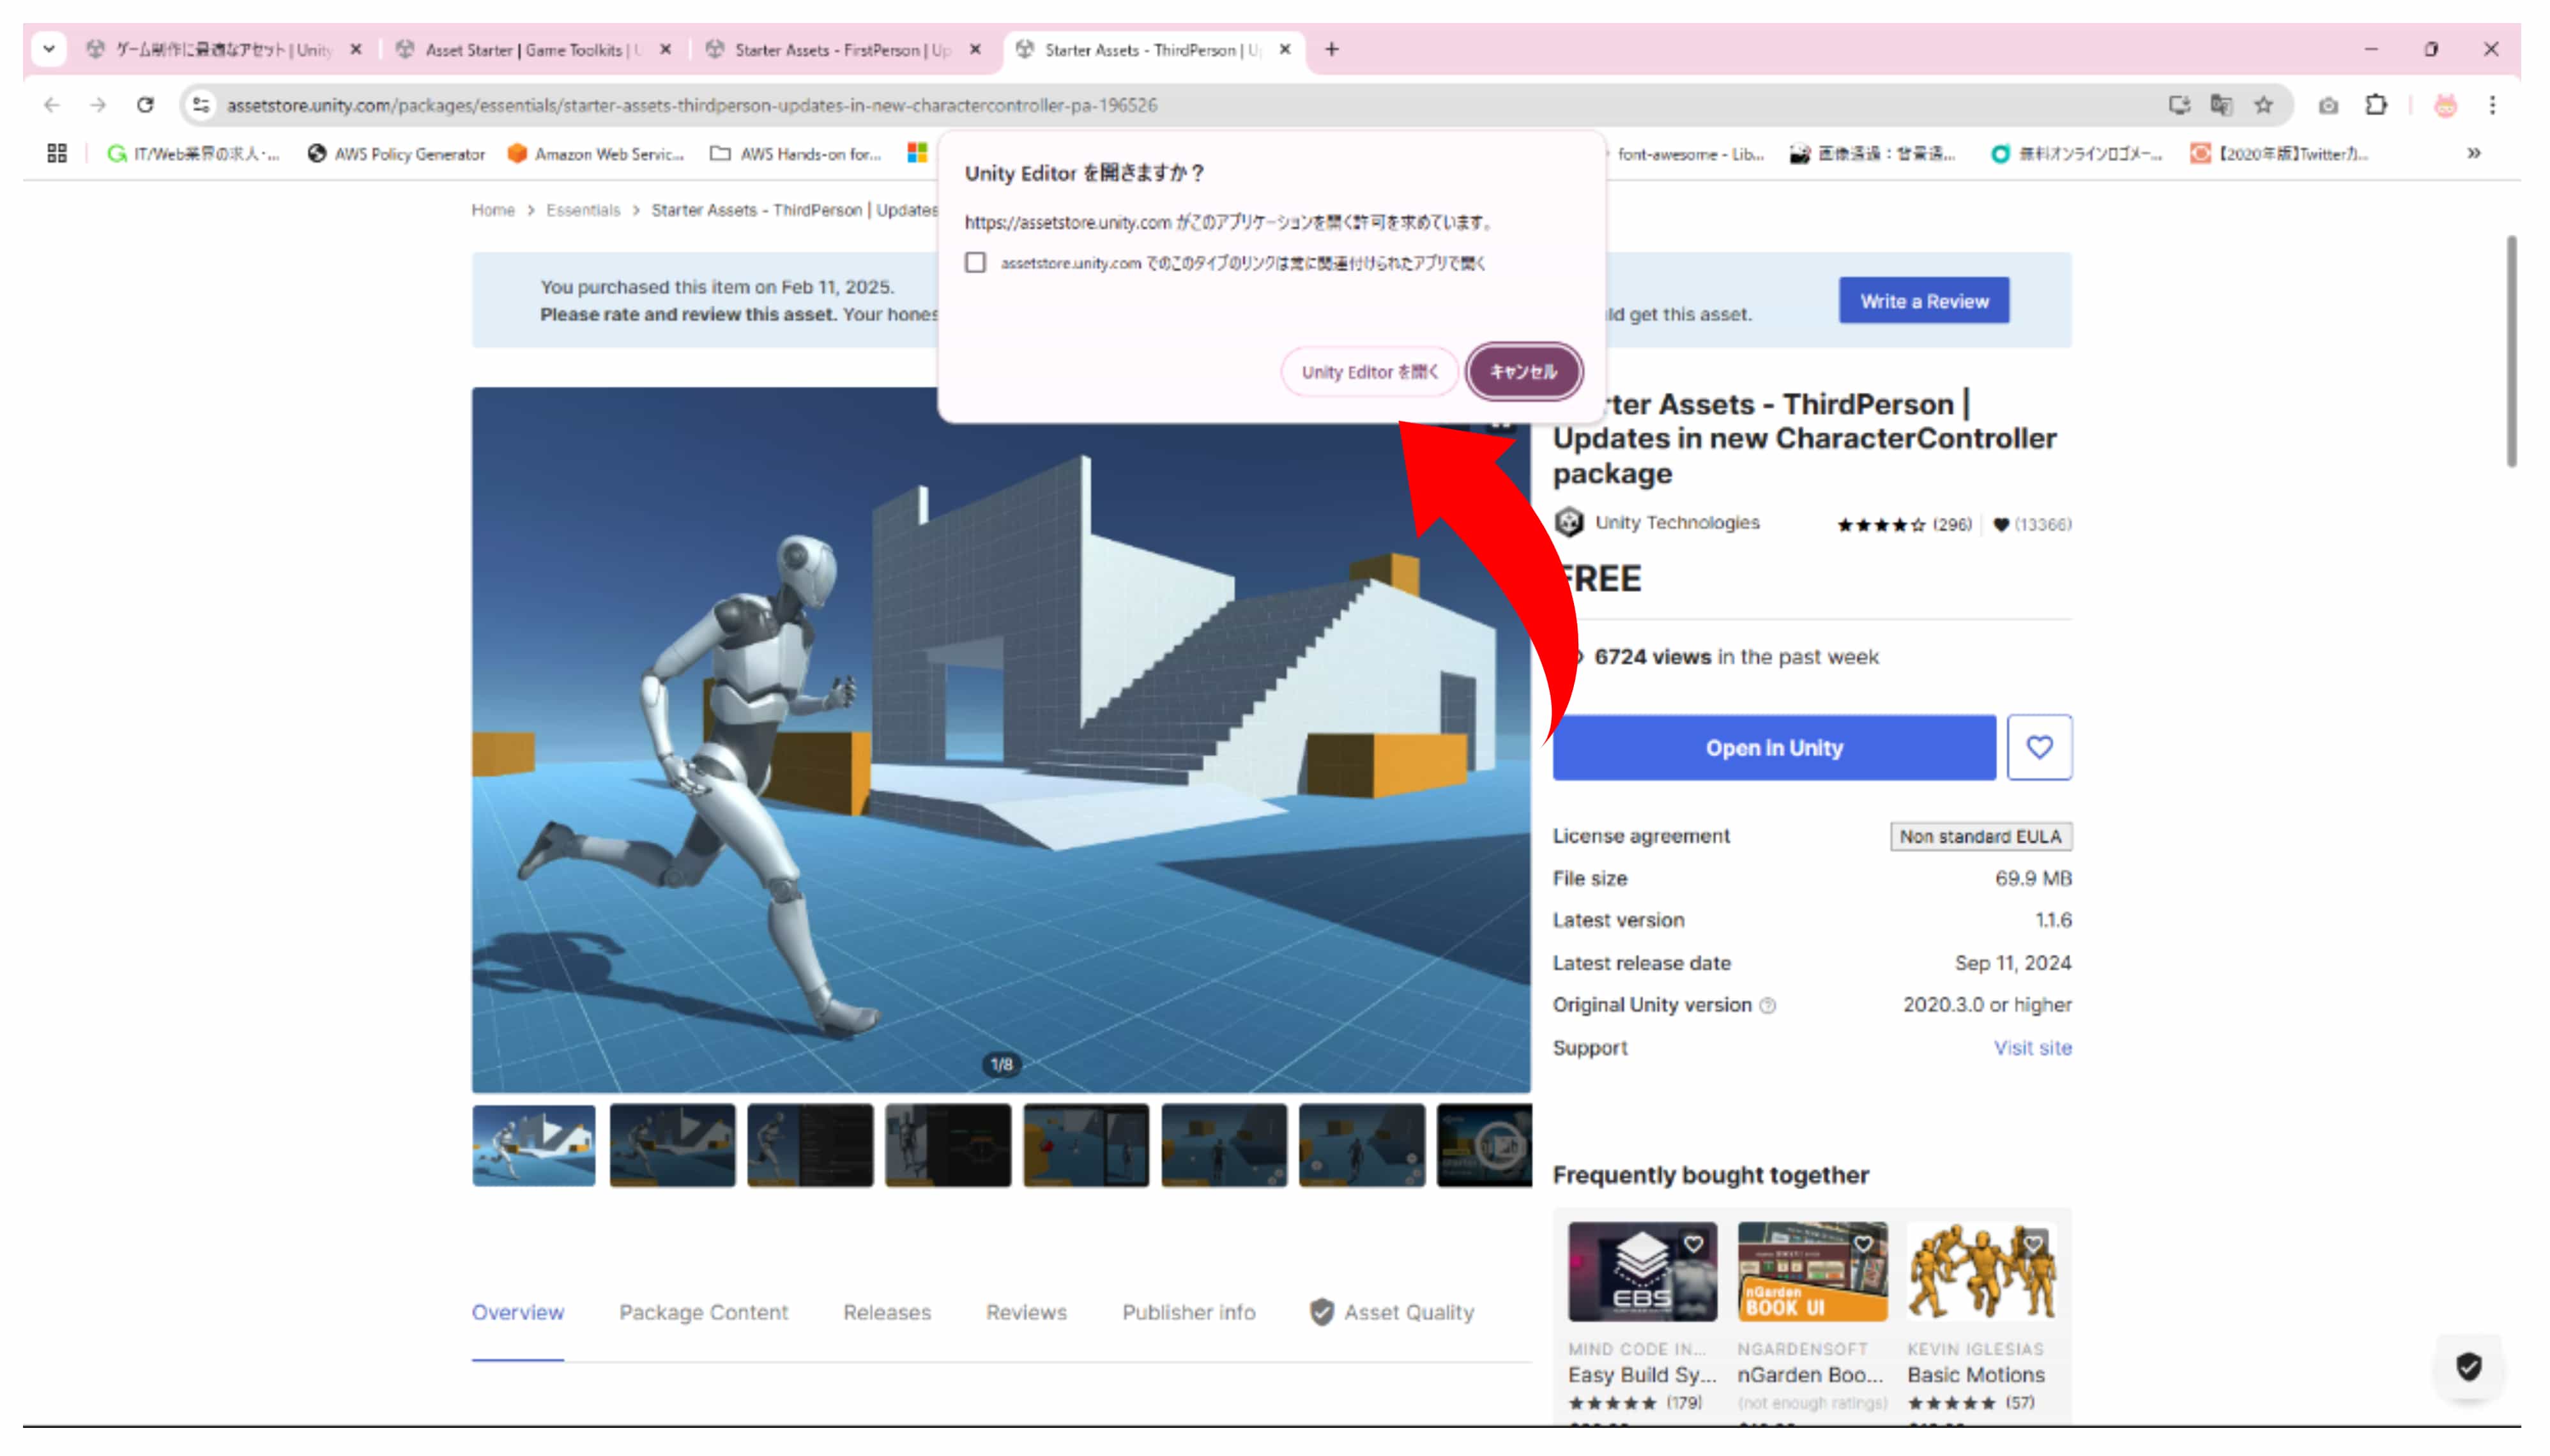Open the Reviews tab
This screenshot has height=1456, width=2550.
tap(1026, 1312)
